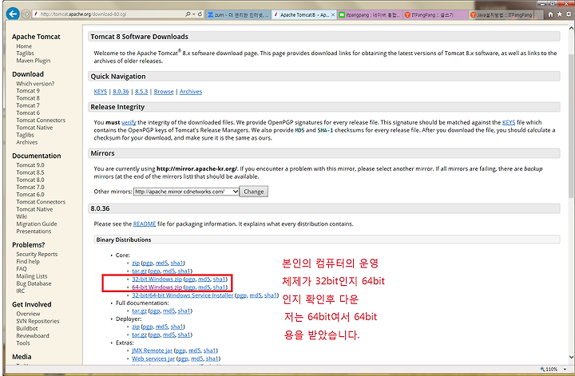
Task: Click the scrollbar up arrow
Action: click(571, 28)
